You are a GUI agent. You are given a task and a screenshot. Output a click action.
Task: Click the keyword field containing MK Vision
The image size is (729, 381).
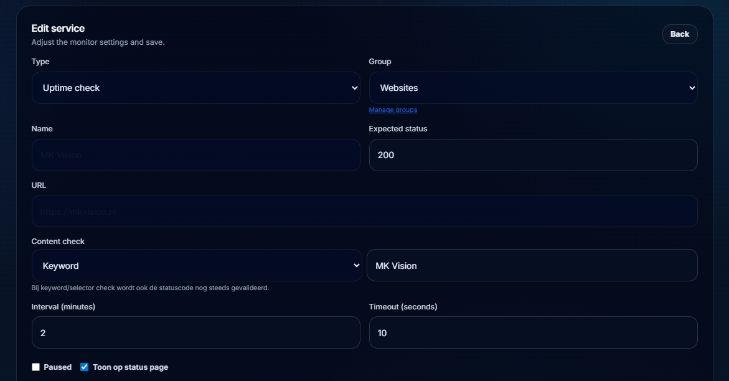pos(532,265)
